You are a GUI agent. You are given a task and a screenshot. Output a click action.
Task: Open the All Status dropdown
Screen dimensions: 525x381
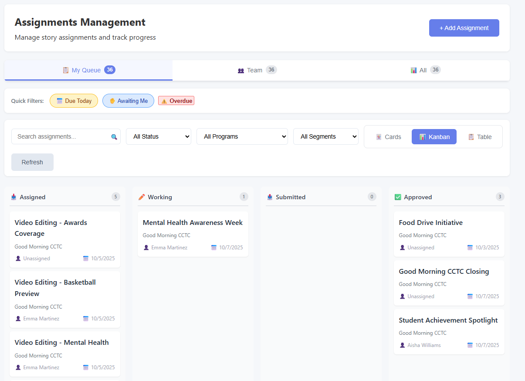(159, 136)
